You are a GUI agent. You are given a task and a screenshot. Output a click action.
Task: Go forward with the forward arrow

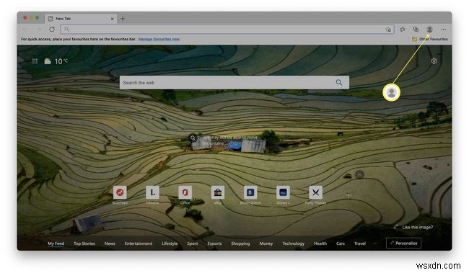[x=39, y=30]
